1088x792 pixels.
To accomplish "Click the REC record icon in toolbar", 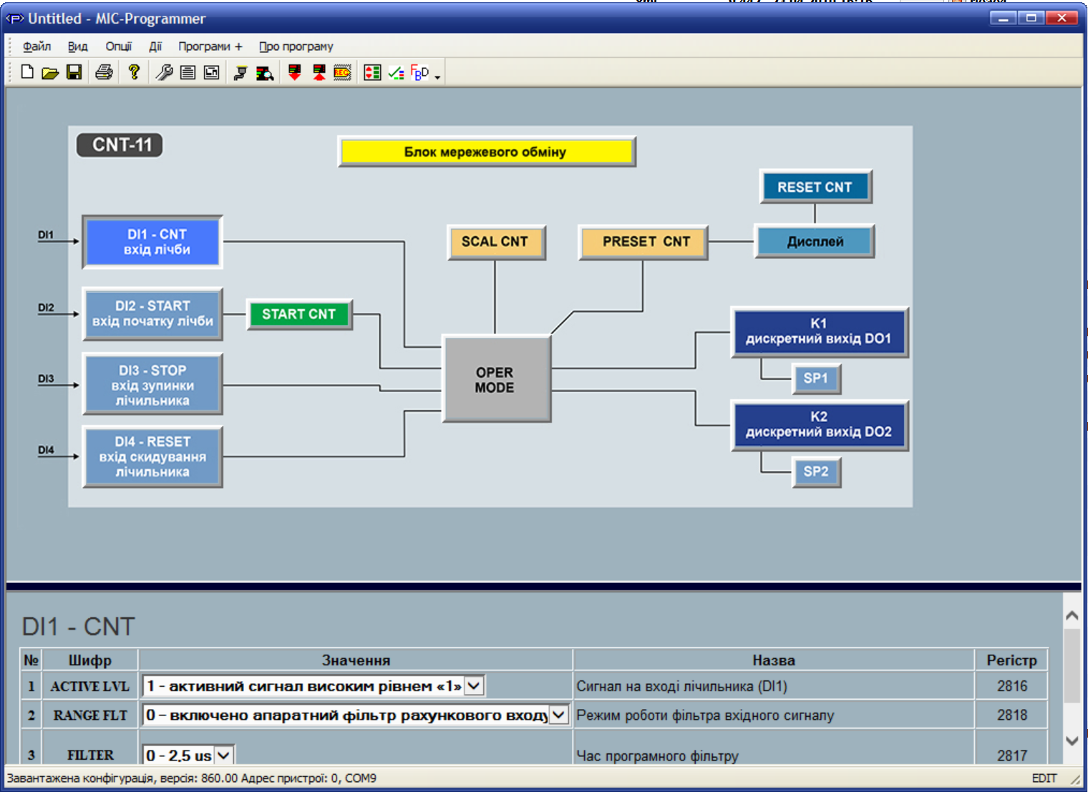I will [342, 72].
